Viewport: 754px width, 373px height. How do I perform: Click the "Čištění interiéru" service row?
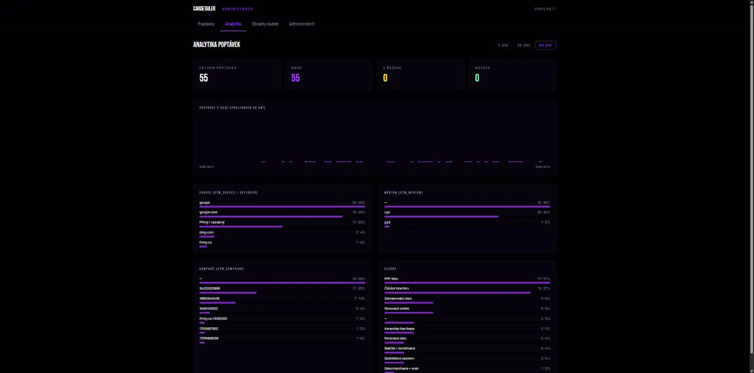coord(467,290)
